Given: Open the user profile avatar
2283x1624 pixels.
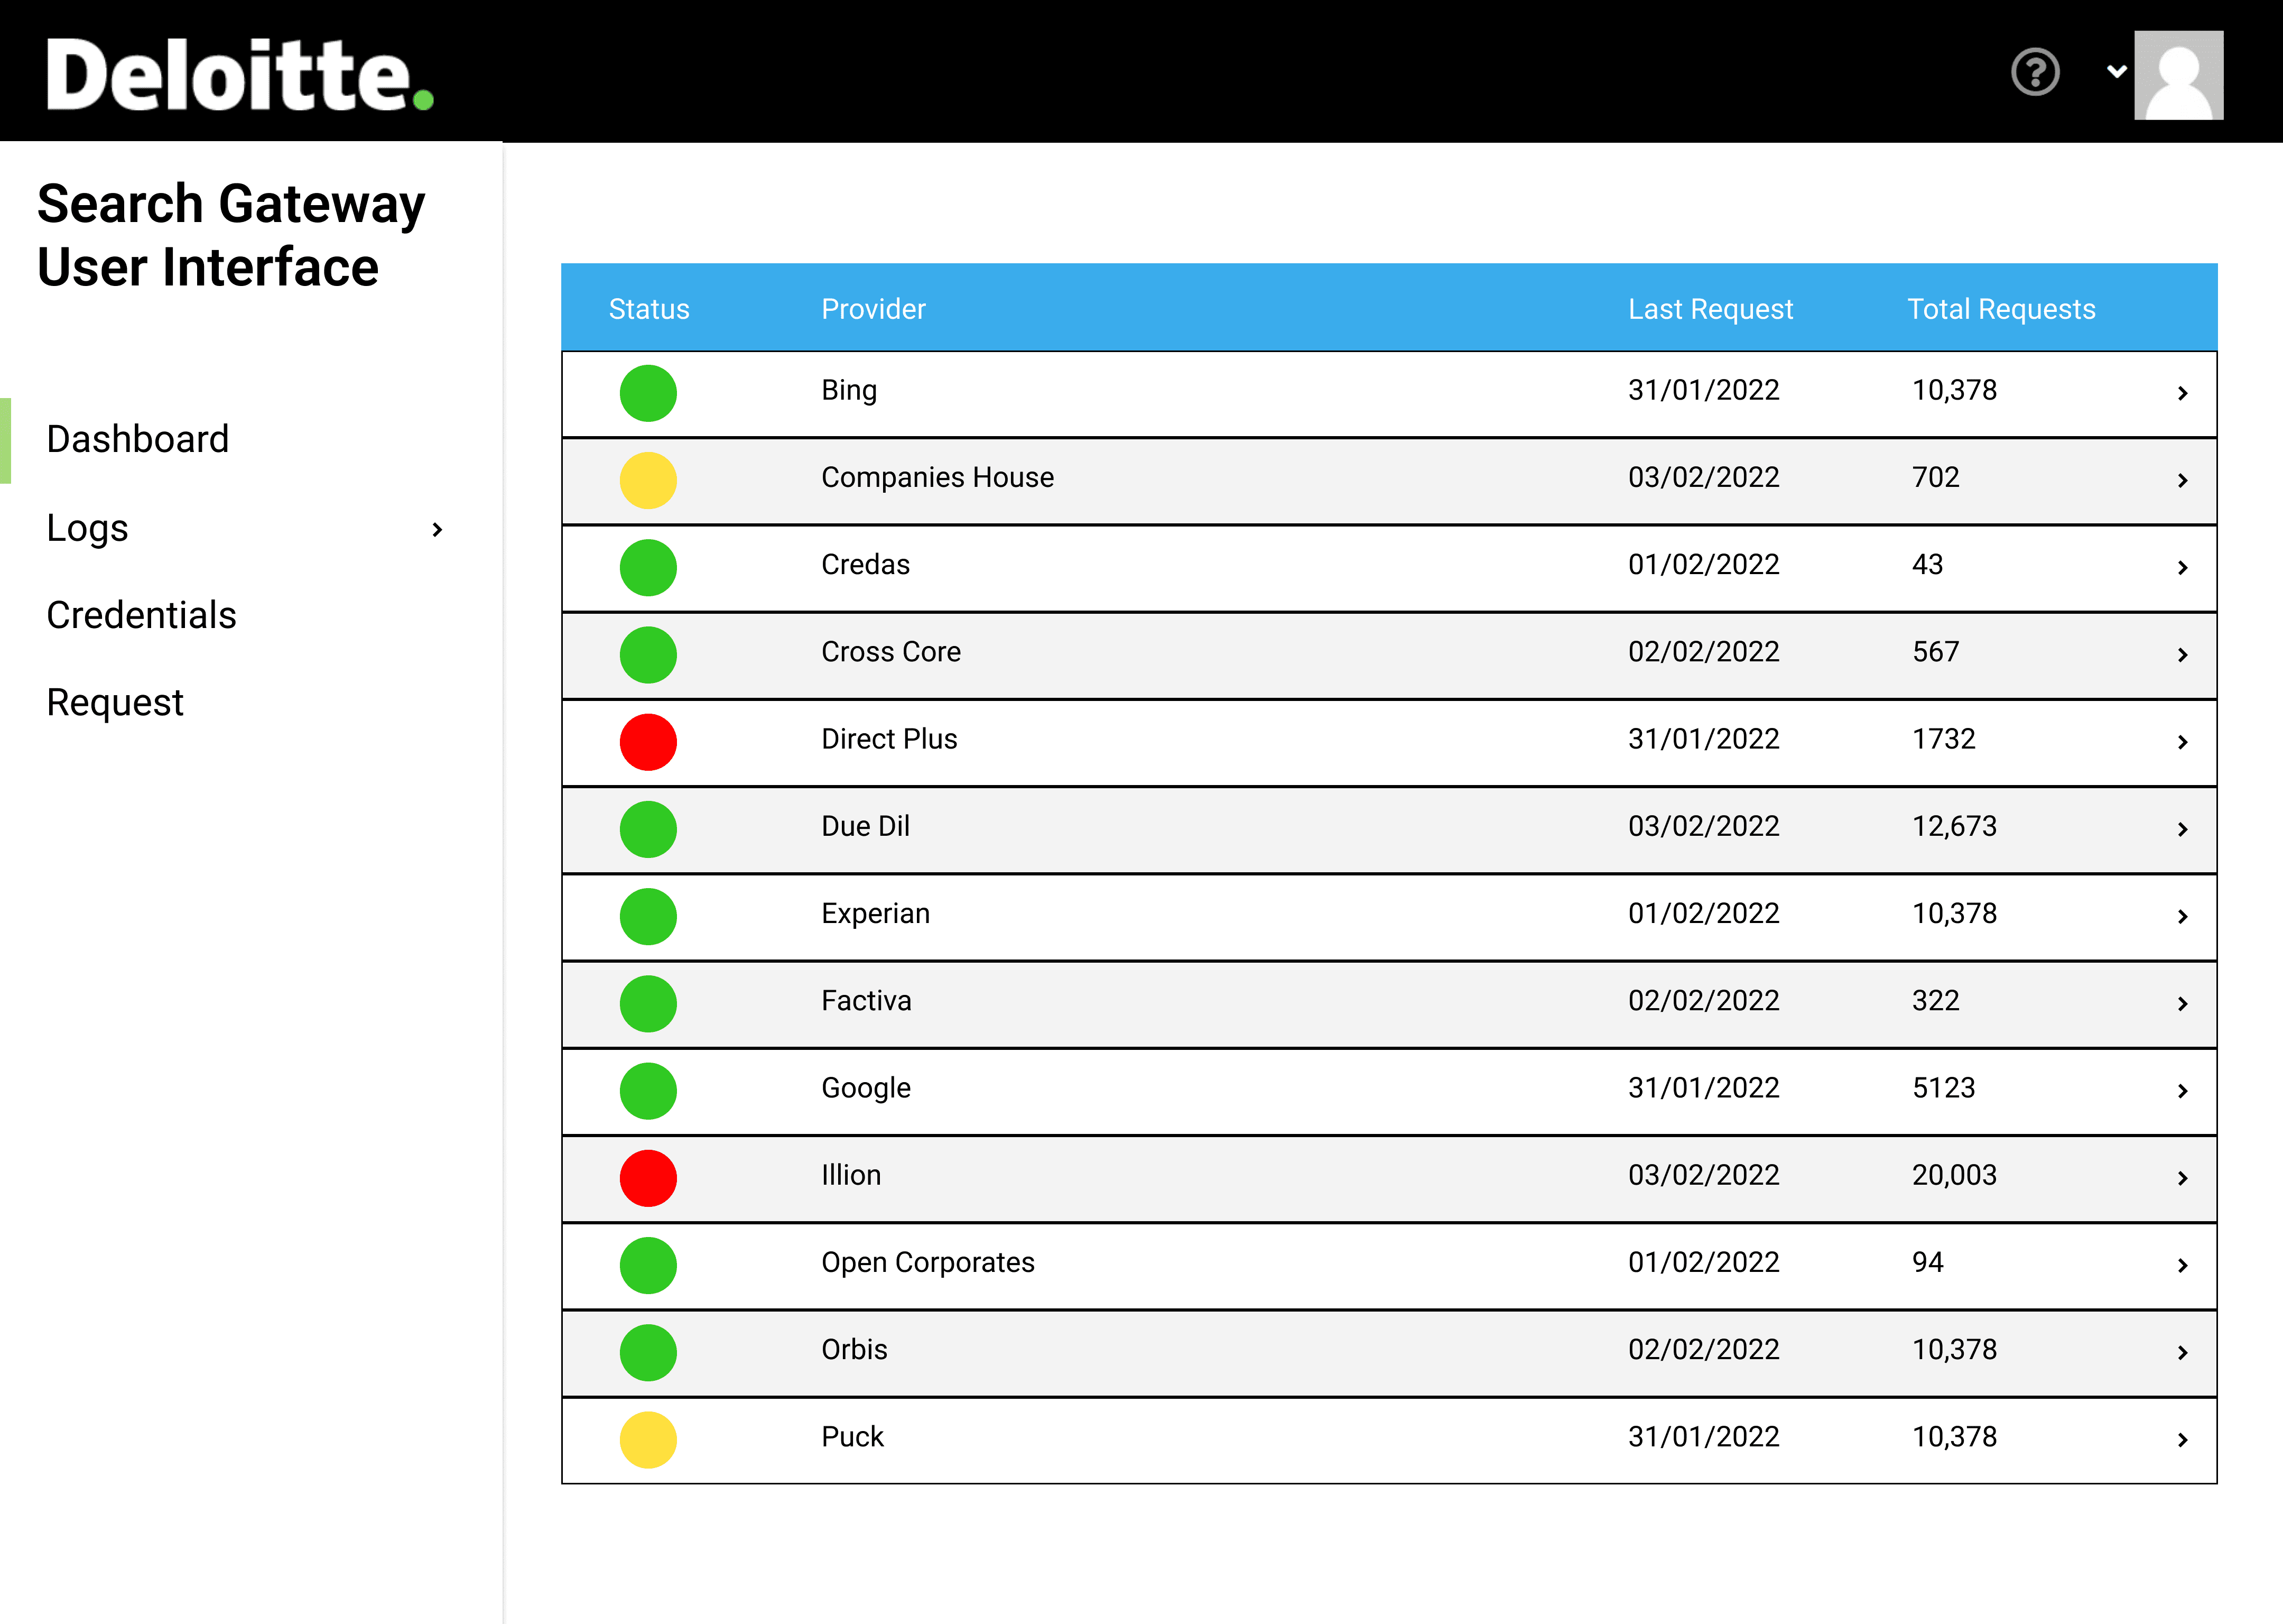Looking at the screenshot, I should (x=2178, y=75).
